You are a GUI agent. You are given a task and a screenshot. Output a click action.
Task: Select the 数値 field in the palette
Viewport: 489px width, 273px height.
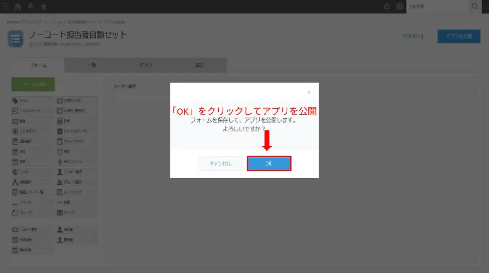pyautogui.click(x=32, y=121)
